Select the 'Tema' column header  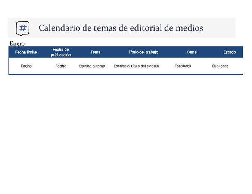coord(95,52)
